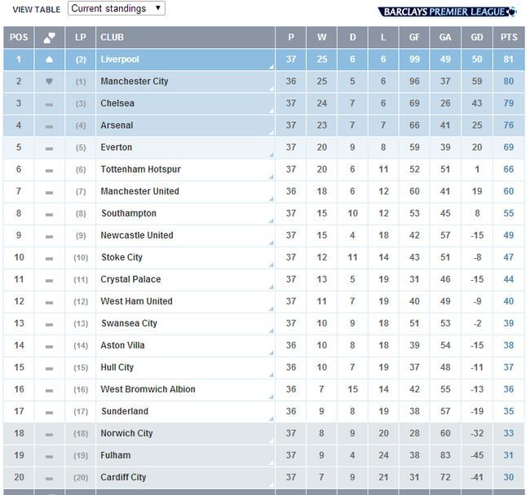The width and height of the screenshot is (530, 495).
Task: Click Cardiff City's no-change dash icon
Action: [x=49, y=478]
